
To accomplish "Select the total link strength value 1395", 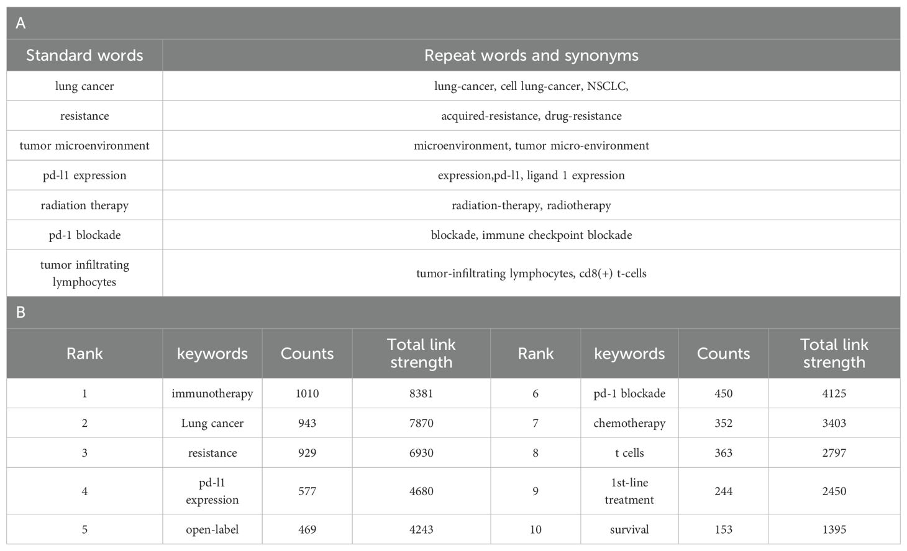I will click(x=834, y=529).
